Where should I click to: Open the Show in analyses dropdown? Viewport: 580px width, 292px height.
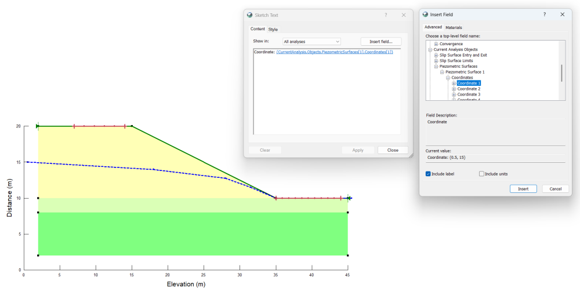pyautogui.click(x=311, y=42)
